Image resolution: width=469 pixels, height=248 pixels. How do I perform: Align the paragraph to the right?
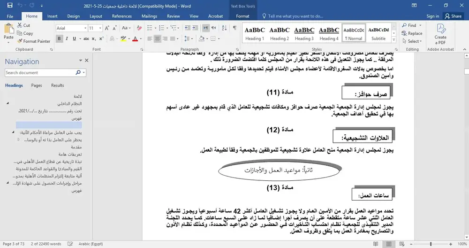coord(165,39)
